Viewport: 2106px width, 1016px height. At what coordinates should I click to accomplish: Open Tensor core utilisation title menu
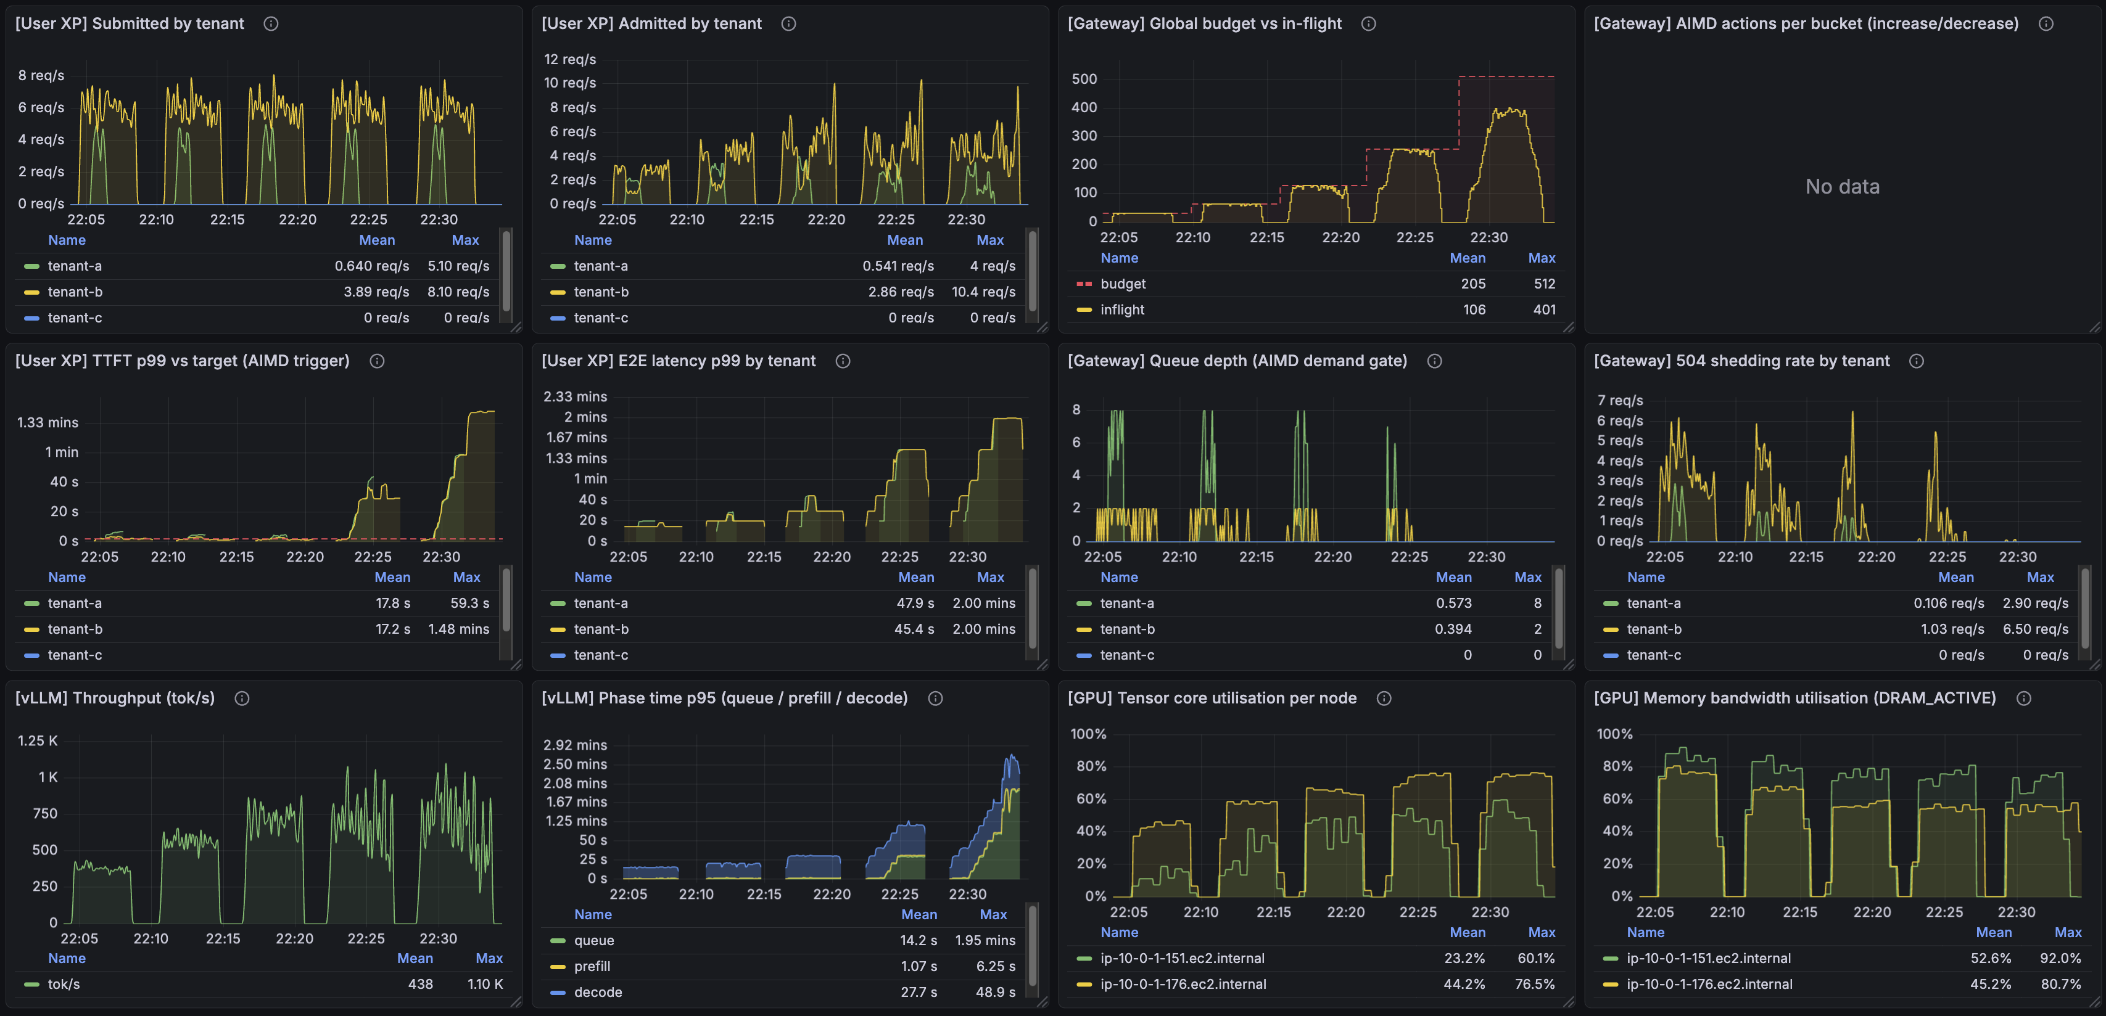(x=1212, y=698)
